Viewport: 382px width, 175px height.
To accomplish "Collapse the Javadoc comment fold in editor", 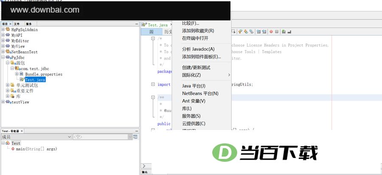I will (153, 97).
